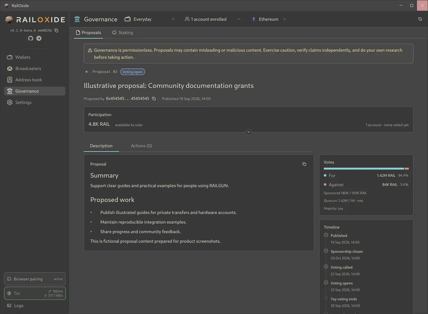
Task: Click the Browser pairing active button
Action: (35, 279)
